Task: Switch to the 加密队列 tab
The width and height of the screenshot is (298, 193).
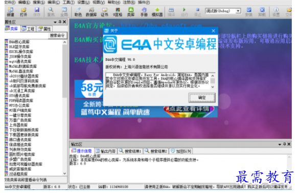Action: pyautogui.click(x=181, y=151)
